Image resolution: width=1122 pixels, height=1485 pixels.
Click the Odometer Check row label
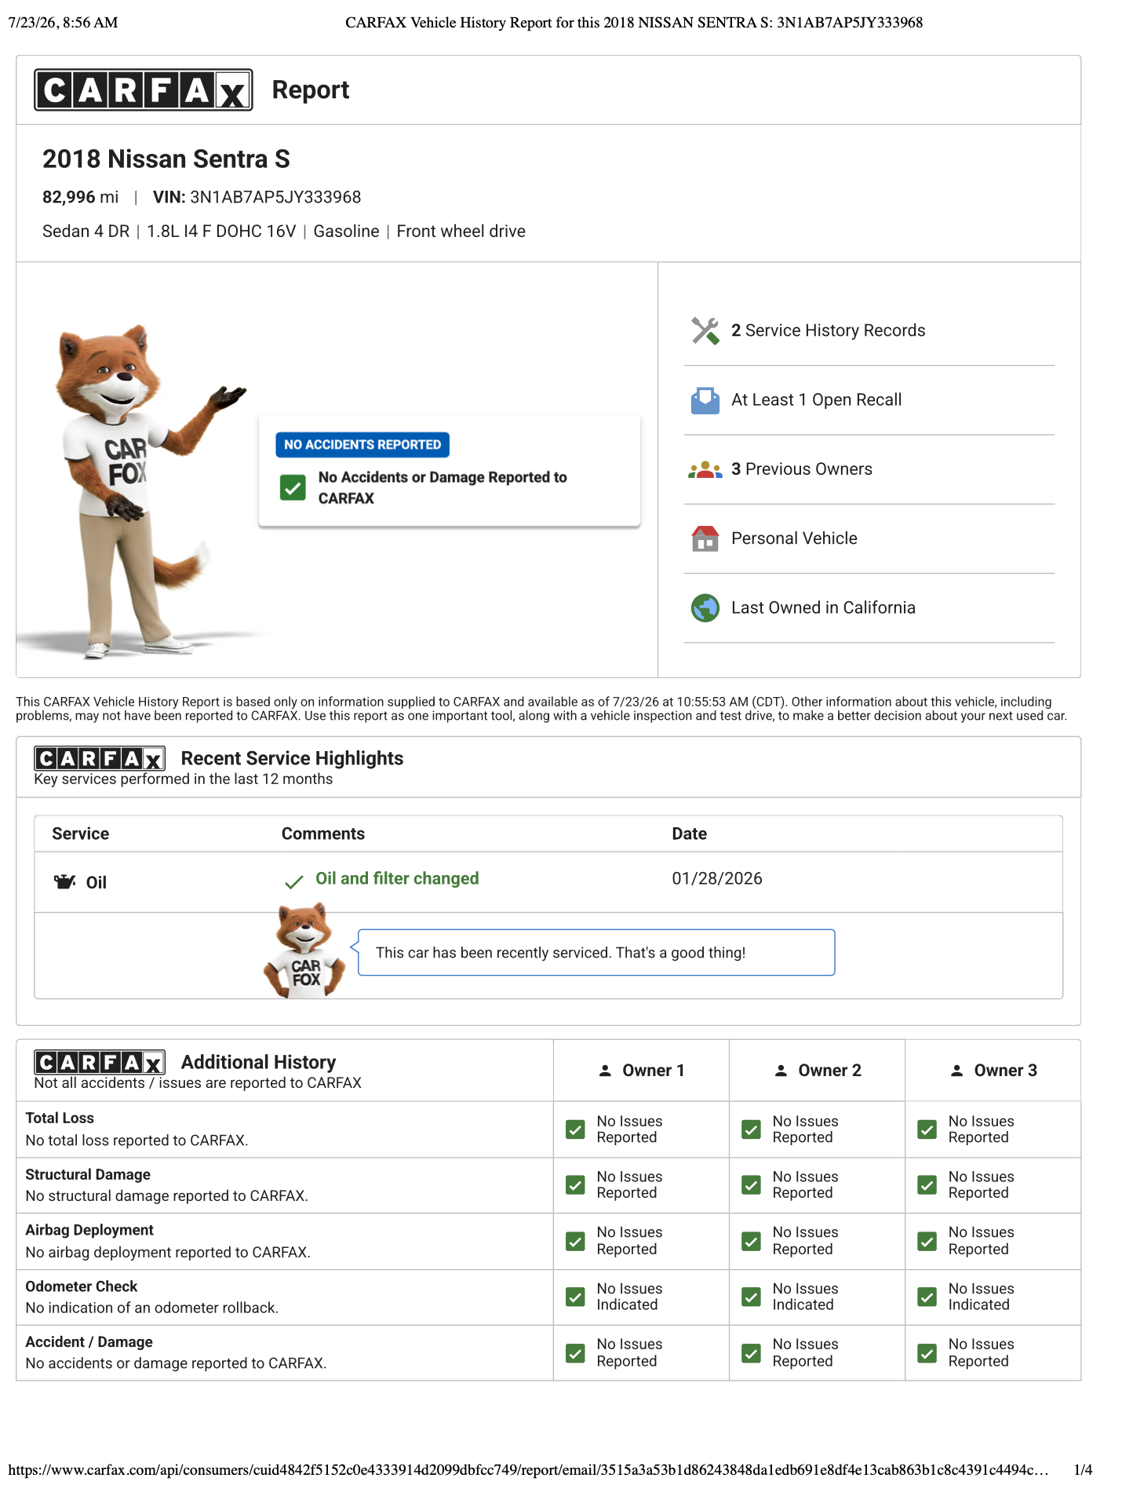[82, 1286]
